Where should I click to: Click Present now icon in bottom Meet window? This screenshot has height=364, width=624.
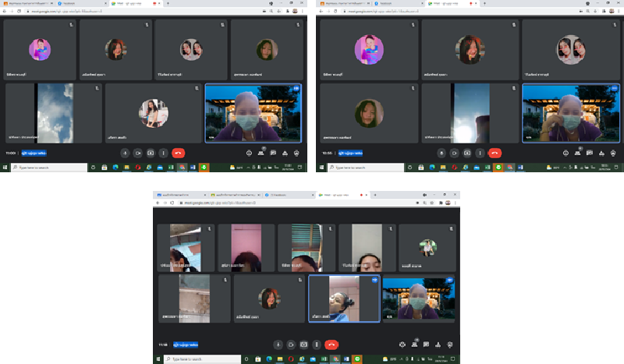pyautogui.click(x=305, y=344)
